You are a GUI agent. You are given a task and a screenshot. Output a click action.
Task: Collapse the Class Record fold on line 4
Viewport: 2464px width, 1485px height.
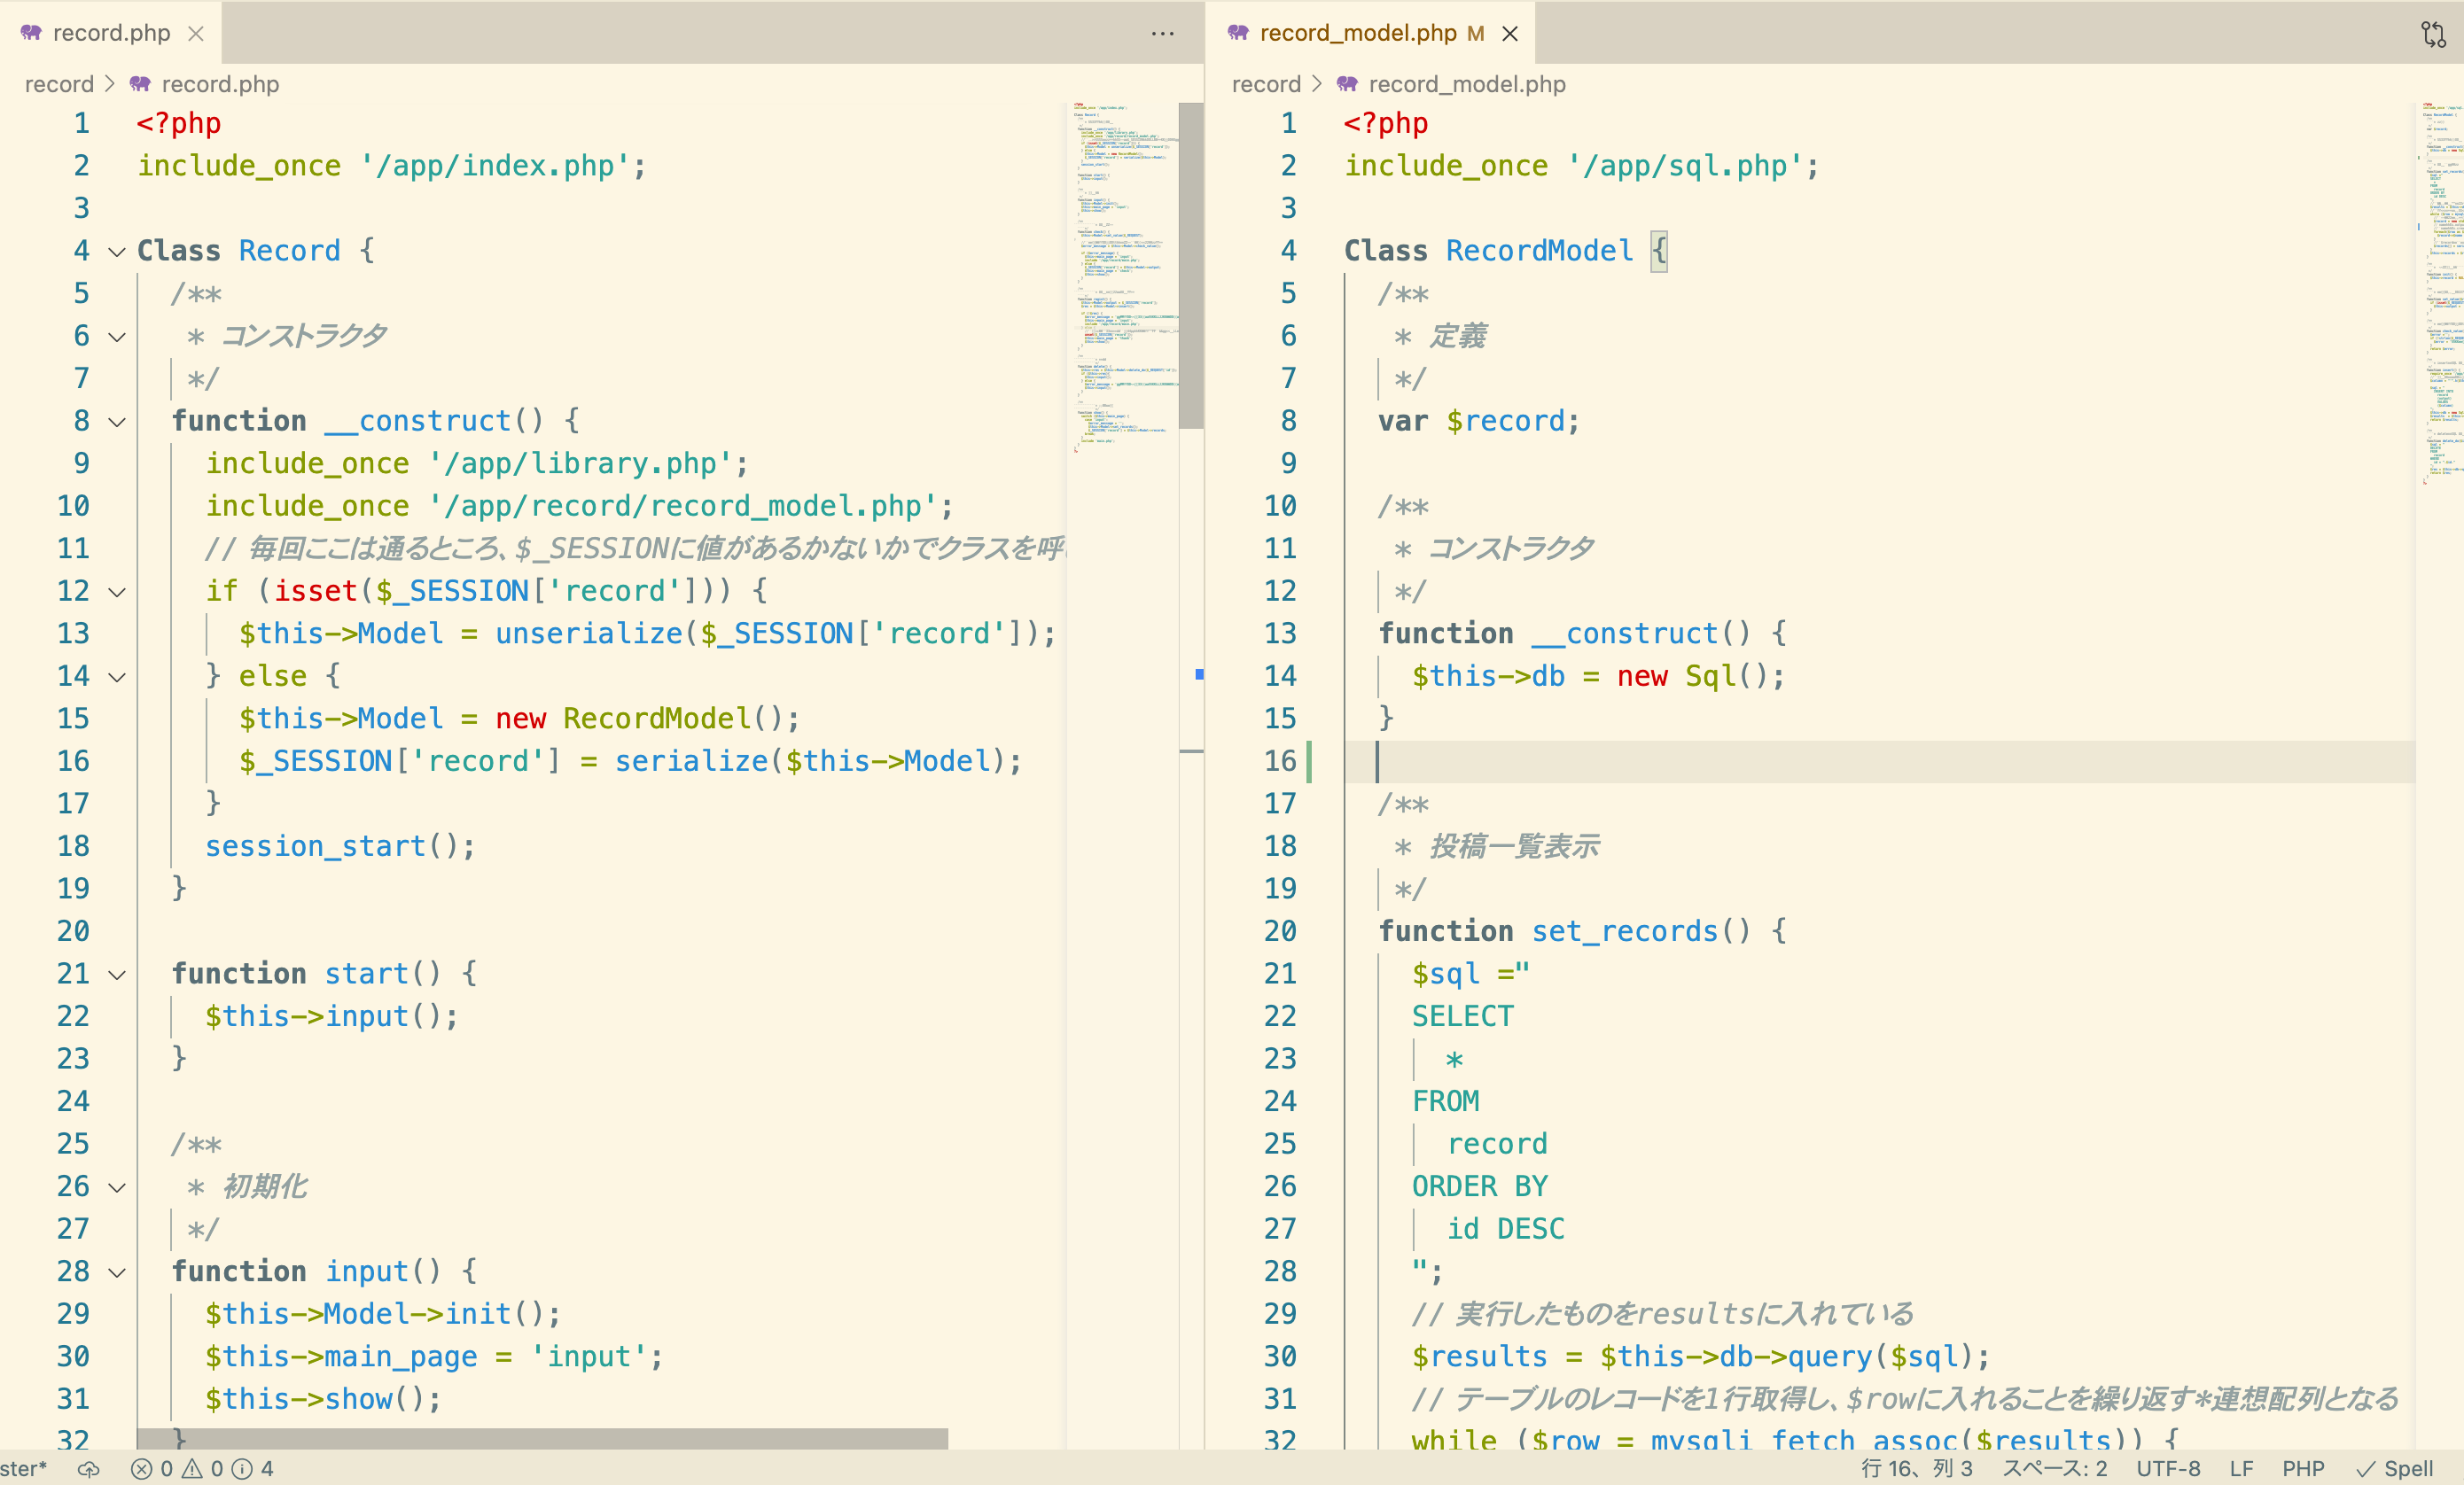tap(117, 251)
